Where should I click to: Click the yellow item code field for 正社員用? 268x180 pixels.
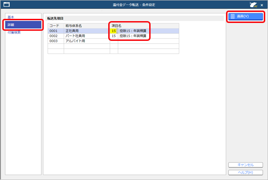coord(113,31)
